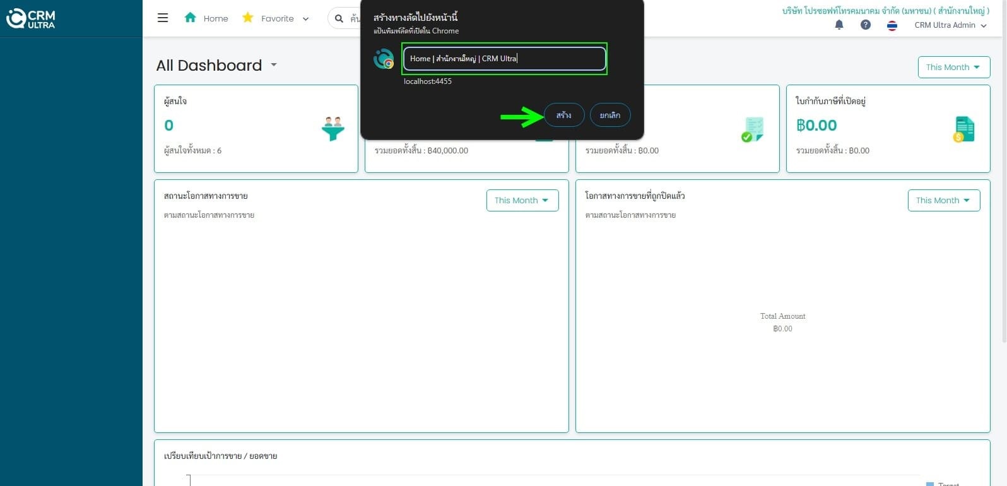Open notifications bell icon

pyautogui.click(x=839, y=25)
